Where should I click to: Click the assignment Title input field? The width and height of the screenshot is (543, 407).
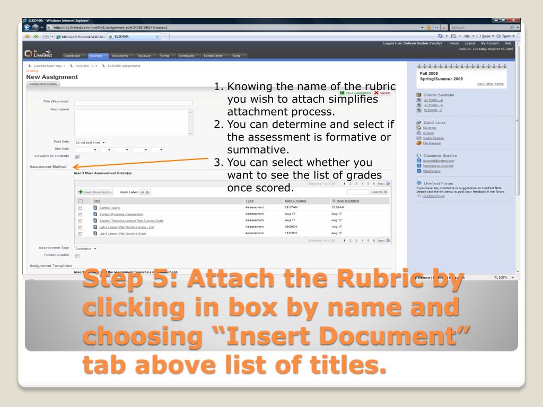pyautogui.click(x=133, y=102)
